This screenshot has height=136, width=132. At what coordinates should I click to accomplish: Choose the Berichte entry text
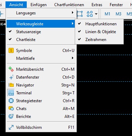tap(24, 117)
